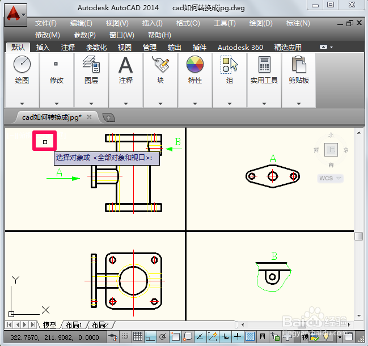This screenshot has height=346, width=368.
Task: Toggle Selection Cycling status bar icon
Action: (x=275, y=337)
